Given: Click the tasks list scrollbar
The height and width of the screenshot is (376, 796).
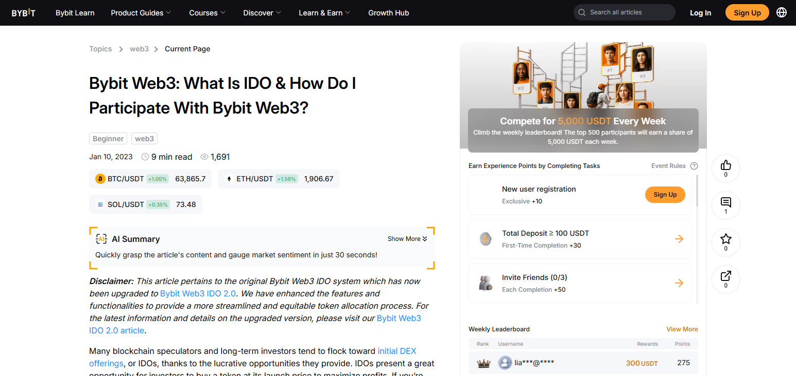Looking at the screenshot, I should click(x=697, y=190).
